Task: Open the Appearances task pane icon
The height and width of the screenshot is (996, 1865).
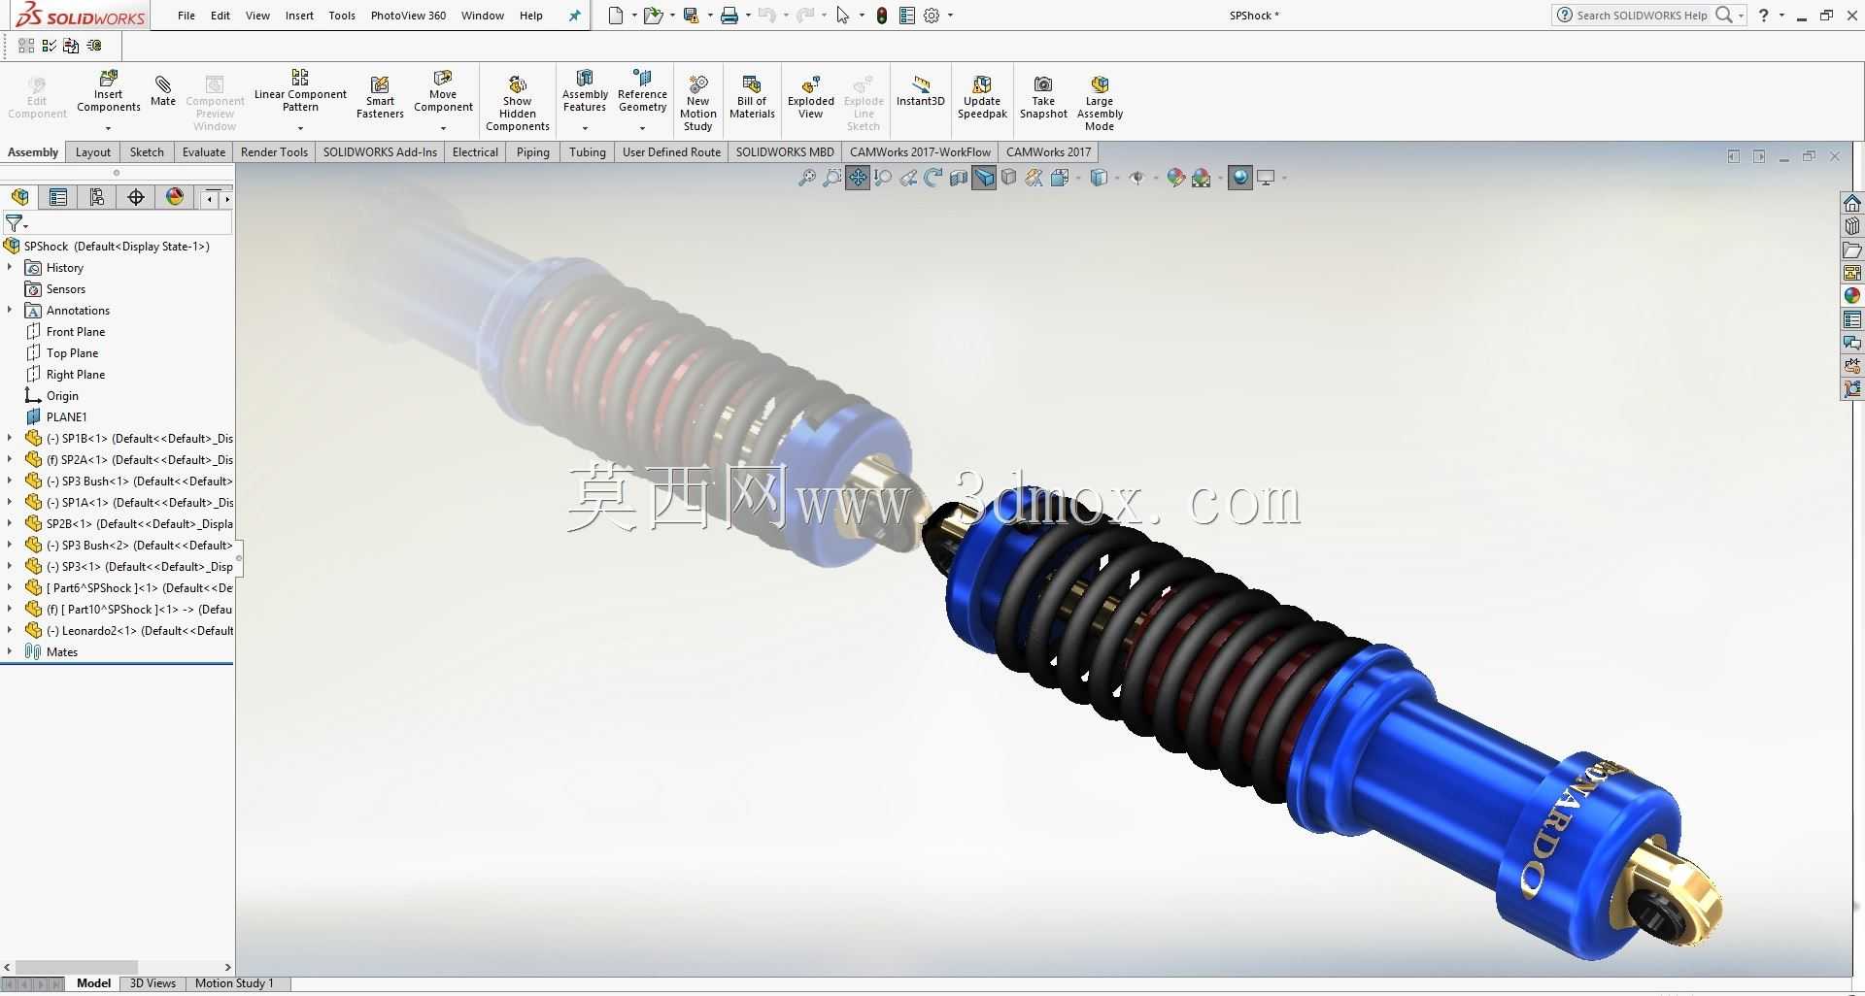Action: (1852, 296)
